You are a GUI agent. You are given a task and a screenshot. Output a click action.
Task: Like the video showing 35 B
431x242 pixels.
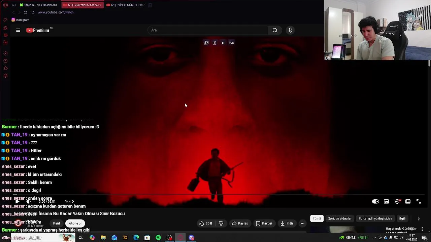coord(206,224)
